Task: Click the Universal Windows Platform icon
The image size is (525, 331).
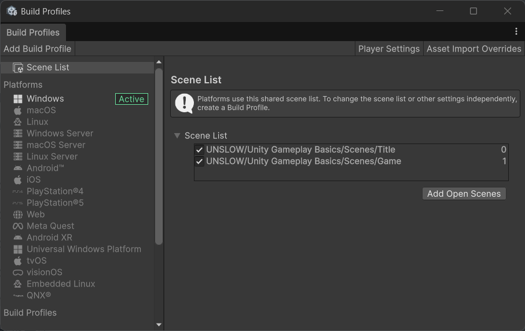Action: [x=18, y=249]
